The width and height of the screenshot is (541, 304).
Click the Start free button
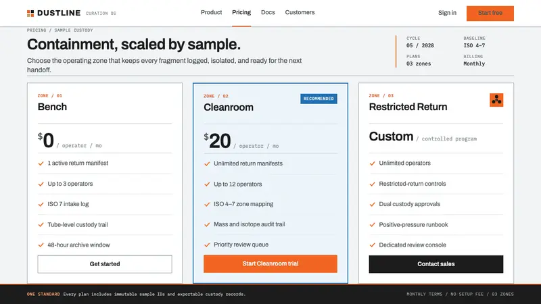coord(490,13)
